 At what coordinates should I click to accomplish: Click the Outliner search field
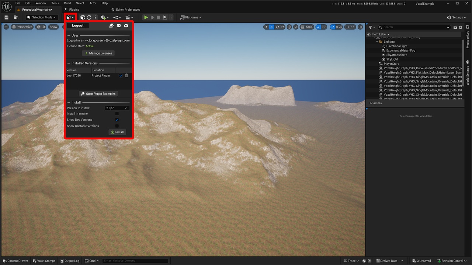click(x=414, y=27)
